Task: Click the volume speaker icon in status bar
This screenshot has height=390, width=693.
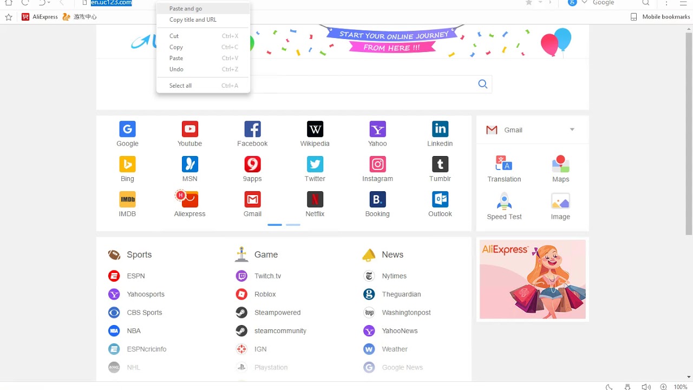Action: tap(646, 387)
